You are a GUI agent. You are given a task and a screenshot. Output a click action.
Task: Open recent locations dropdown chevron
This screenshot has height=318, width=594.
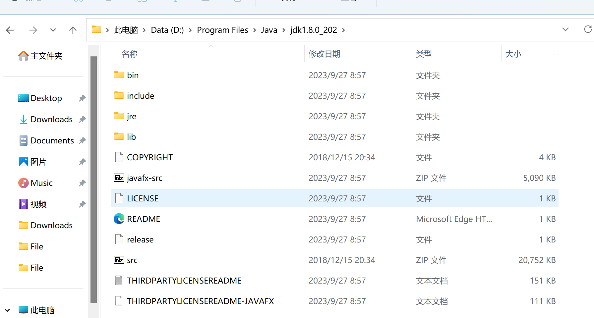pyautogui.click(x=53, y=30)
